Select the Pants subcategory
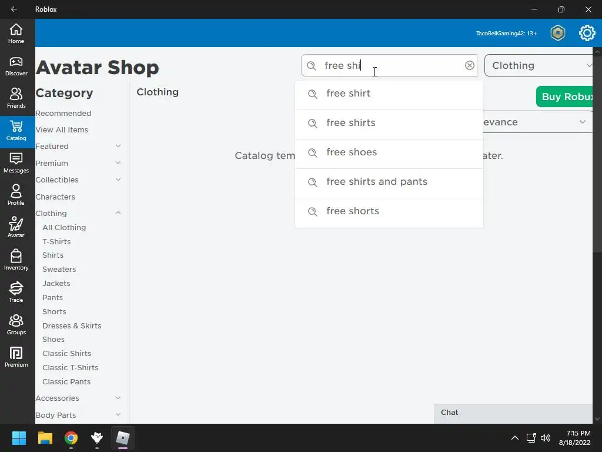Screen dimensions: 602x452 (52, 297)
